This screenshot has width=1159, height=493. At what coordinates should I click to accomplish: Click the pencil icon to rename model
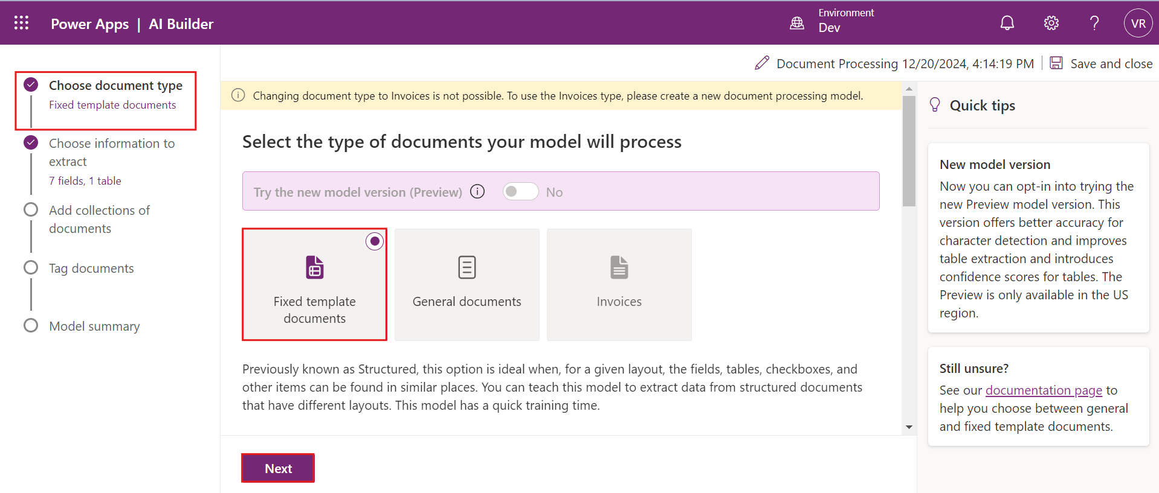pyautogui.click(x=762, y=63)
